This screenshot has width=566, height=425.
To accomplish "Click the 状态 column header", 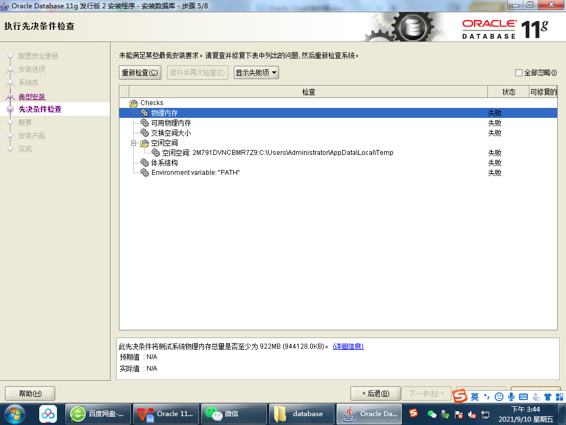I will click(509, 92).
